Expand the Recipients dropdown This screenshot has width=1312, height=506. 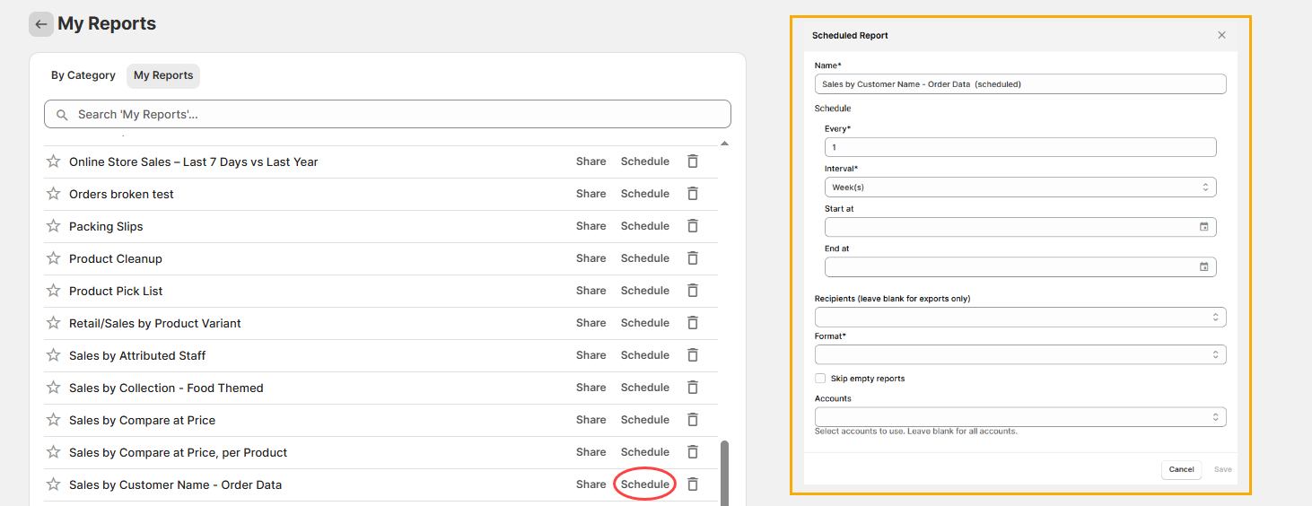[x=1019, y=318]
